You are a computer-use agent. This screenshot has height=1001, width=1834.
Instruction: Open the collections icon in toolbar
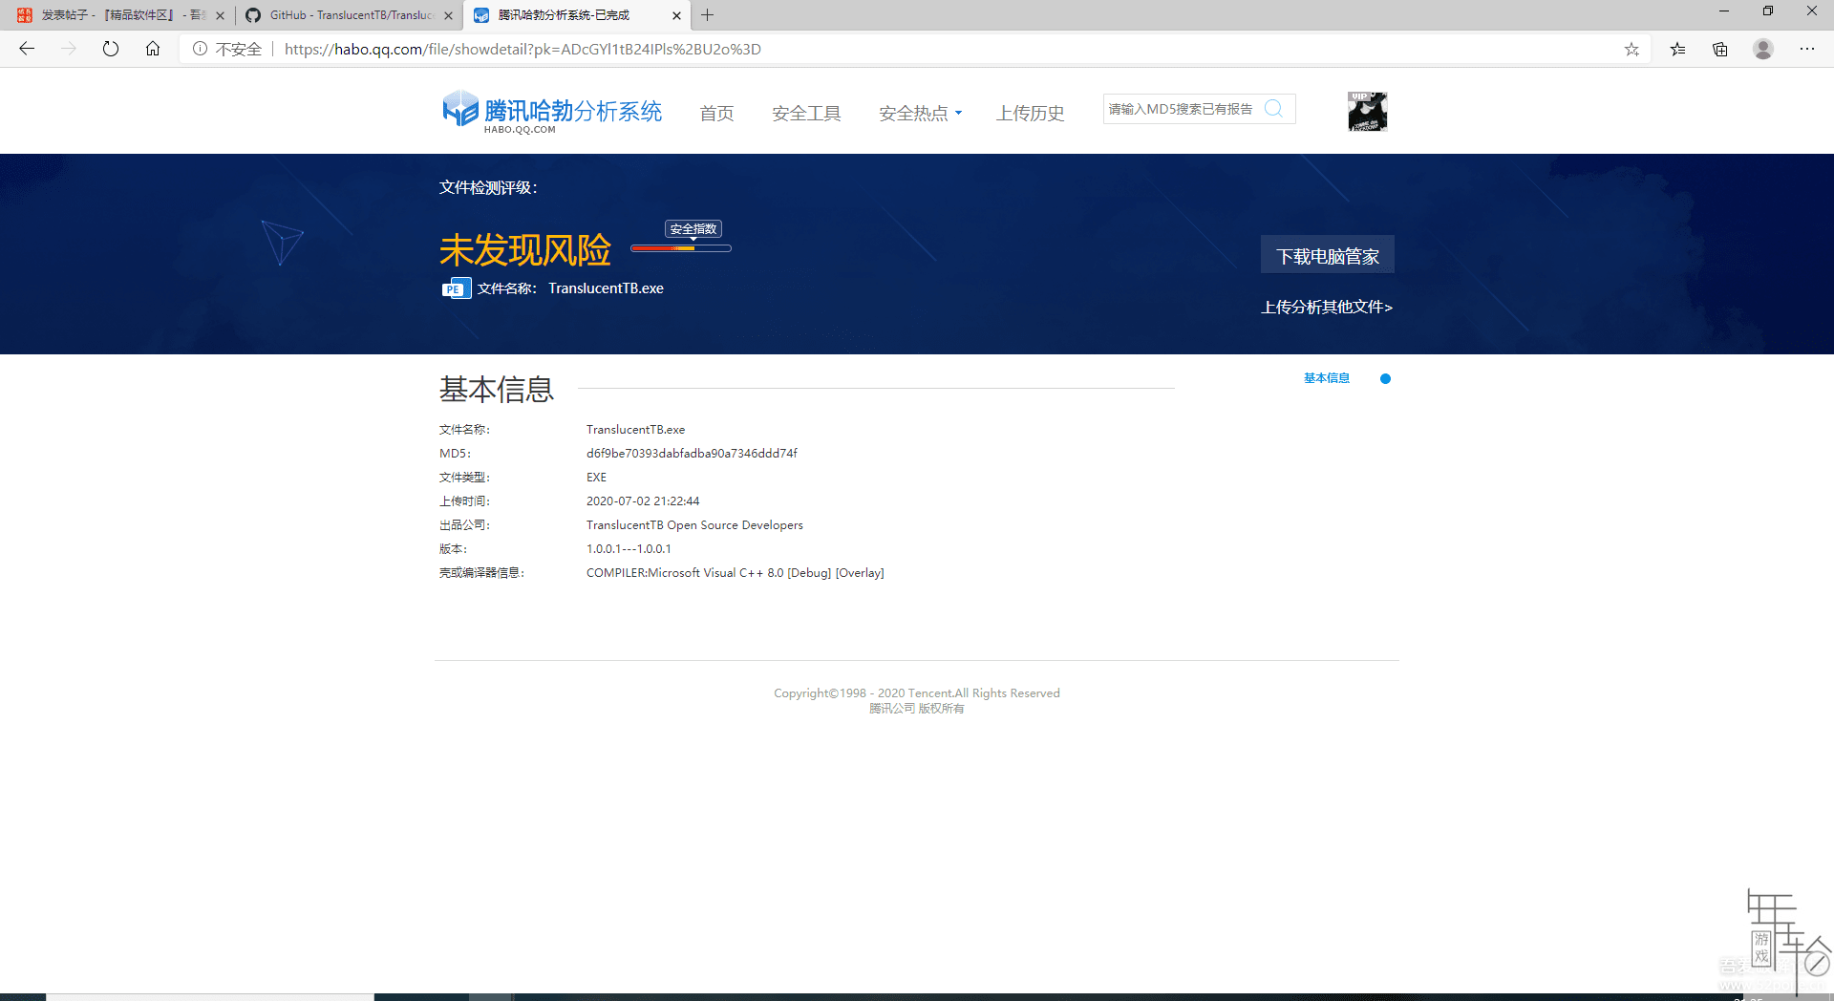pyautogui.click(x=1720, y=49)
